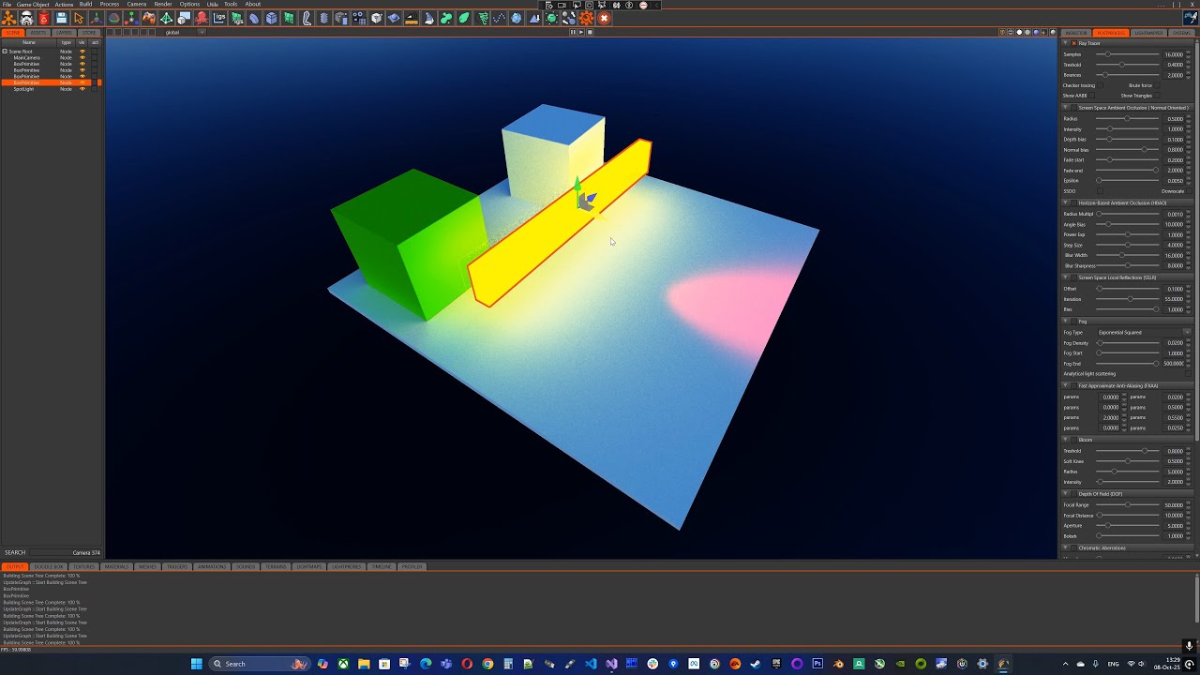The width and height of the screenshot is (1200, 675).
Task: Click the orange node-graph icon at toolbar start
Action: 8,18
